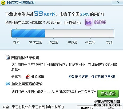
Task: Click the 来自 浙江省杭州市 location text
Action: (33, 107)
